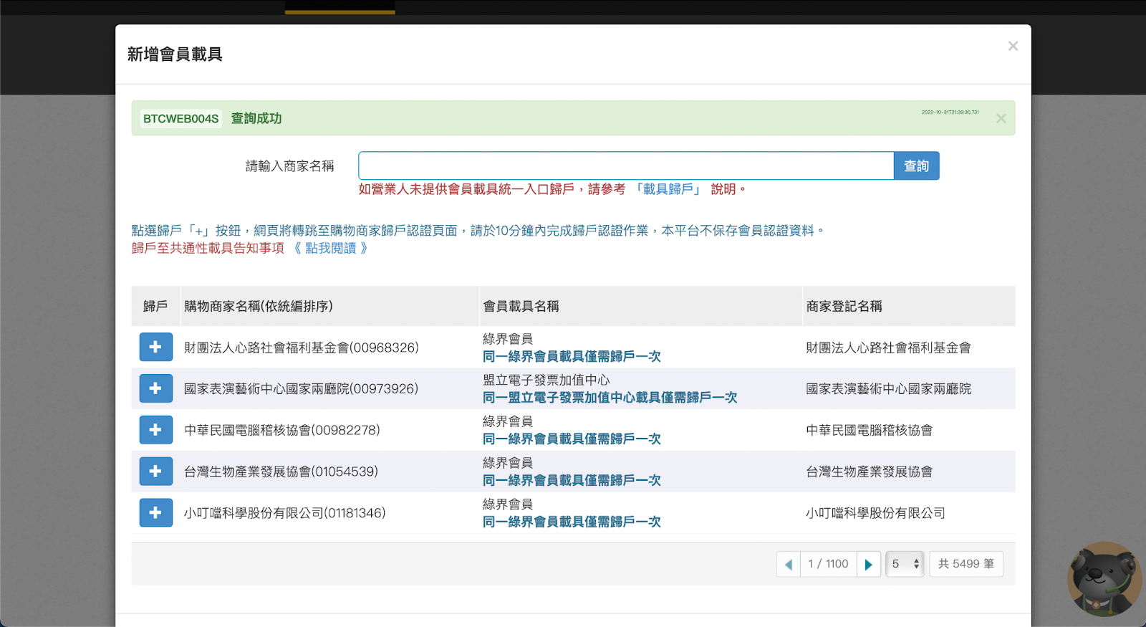Click plus button beside 台灣生物產業發展協會
This screenshot has height=627, width=1146.
pos(155,472)
